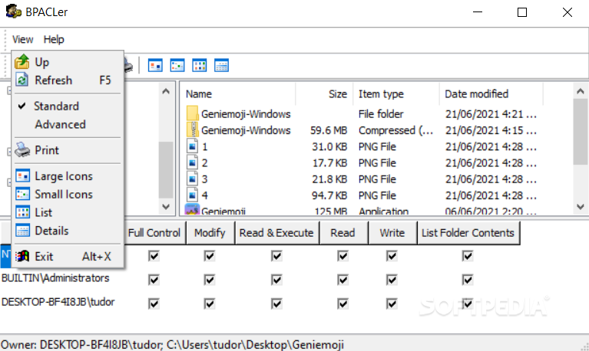
Task: Toggle Read for BUILTIN\Administrators
Action: pyautogui.click(x=342, y=280)
